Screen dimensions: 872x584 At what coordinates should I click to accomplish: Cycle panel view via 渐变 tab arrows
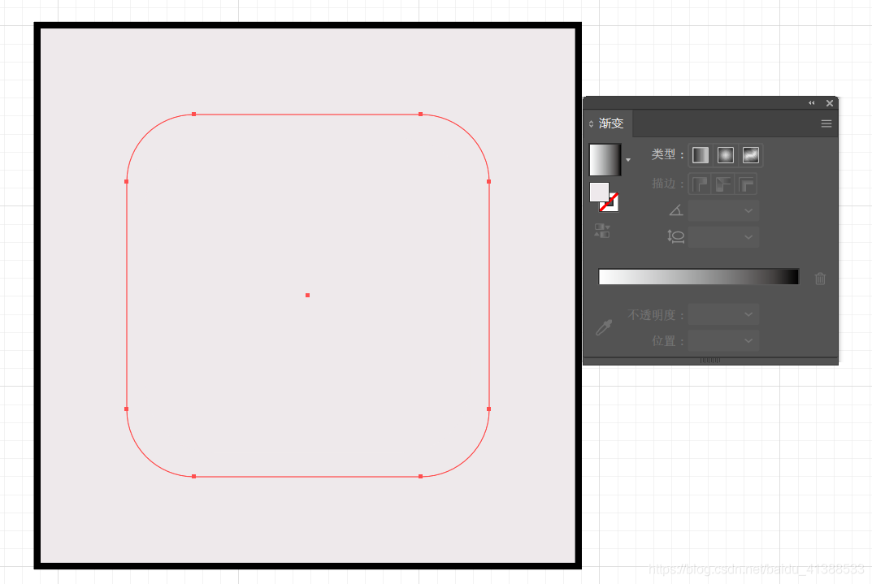pyautogui.click(x=591, y=123)
